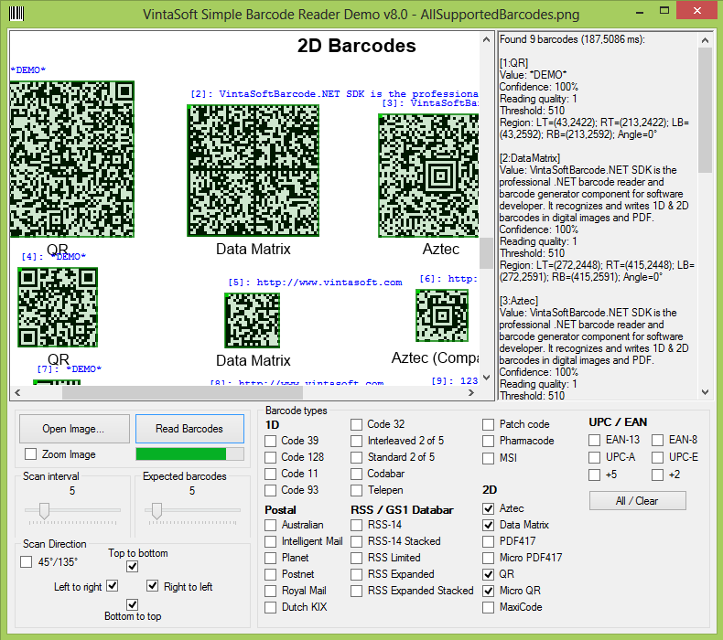Tick the RSS Limited checkbox
The width and height of the screenshot is (723, 640).
pos(356,558)
